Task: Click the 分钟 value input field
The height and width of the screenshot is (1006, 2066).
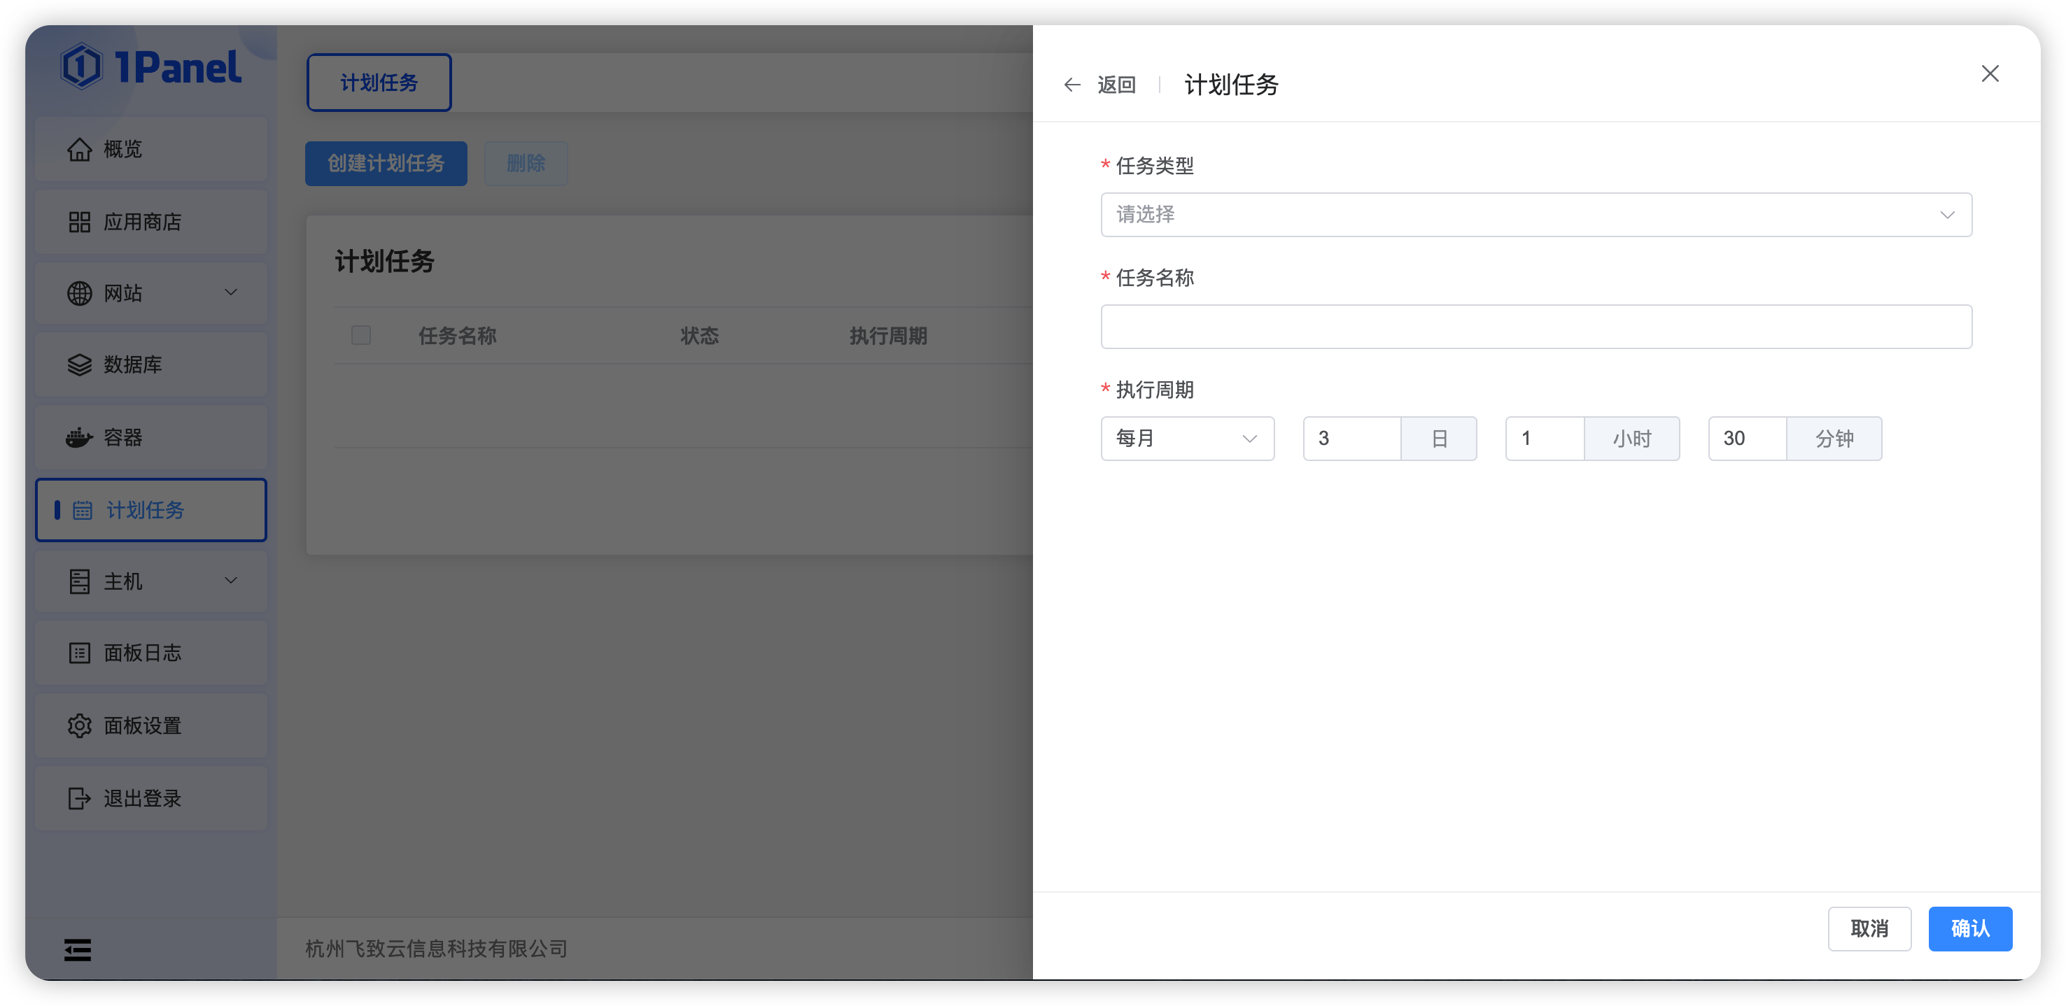Action: [x=1747, y=439]
